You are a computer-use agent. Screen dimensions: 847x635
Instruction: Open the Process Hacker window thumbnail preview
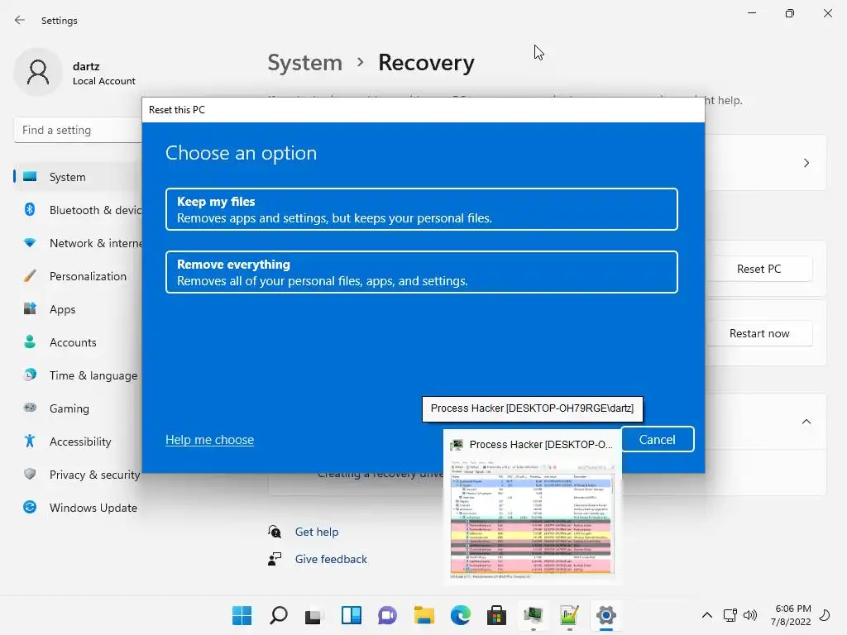[x=532, y=507]
